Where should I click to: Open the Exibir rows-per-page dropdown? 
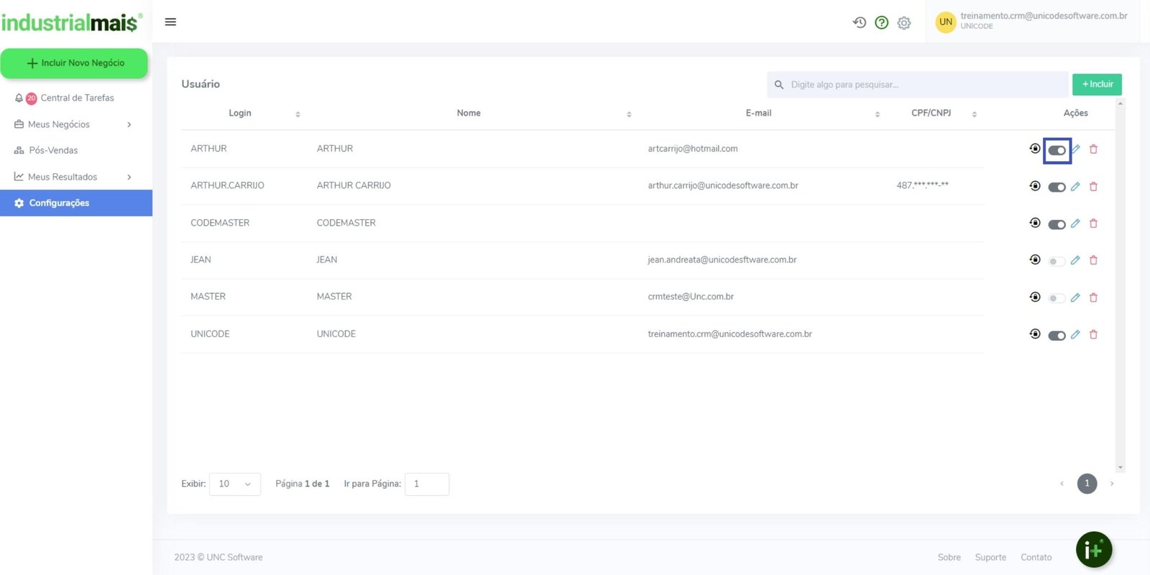[234, 484]
